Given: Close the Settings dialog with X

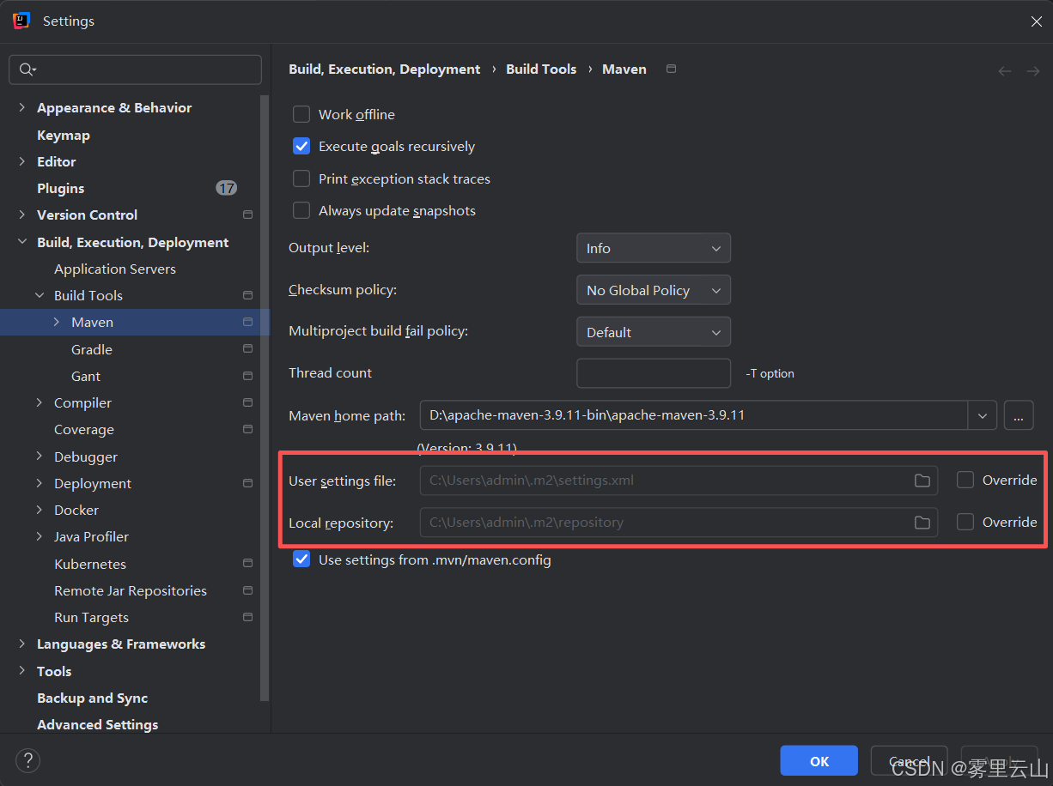Looking at the screenshot, I should [1037, 21].
